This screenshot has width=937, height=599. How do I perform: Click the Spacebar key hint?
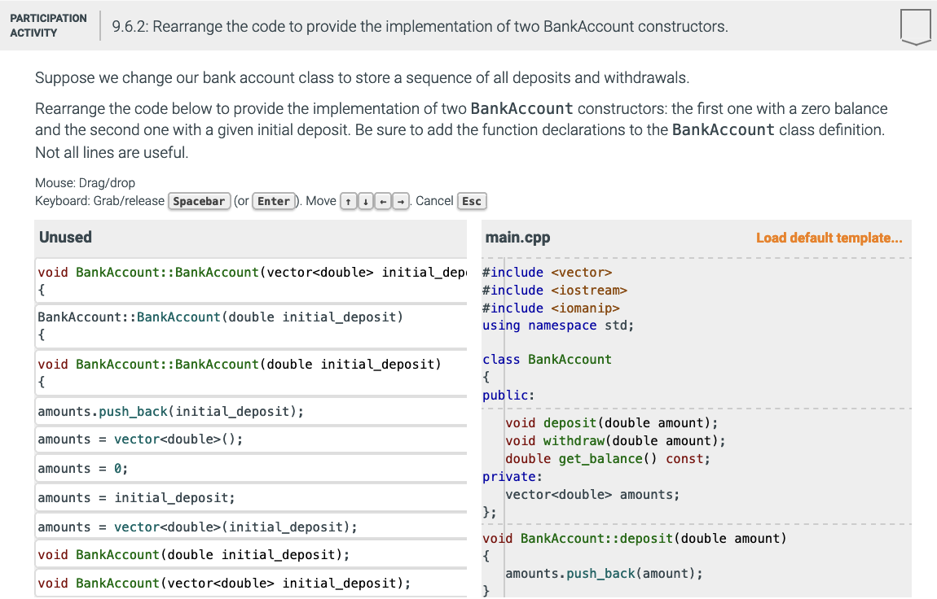199,202
